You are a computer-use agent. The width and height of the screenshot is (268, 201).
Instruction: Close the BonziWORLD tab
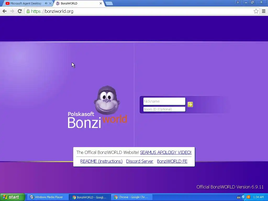tap(101, 3)
